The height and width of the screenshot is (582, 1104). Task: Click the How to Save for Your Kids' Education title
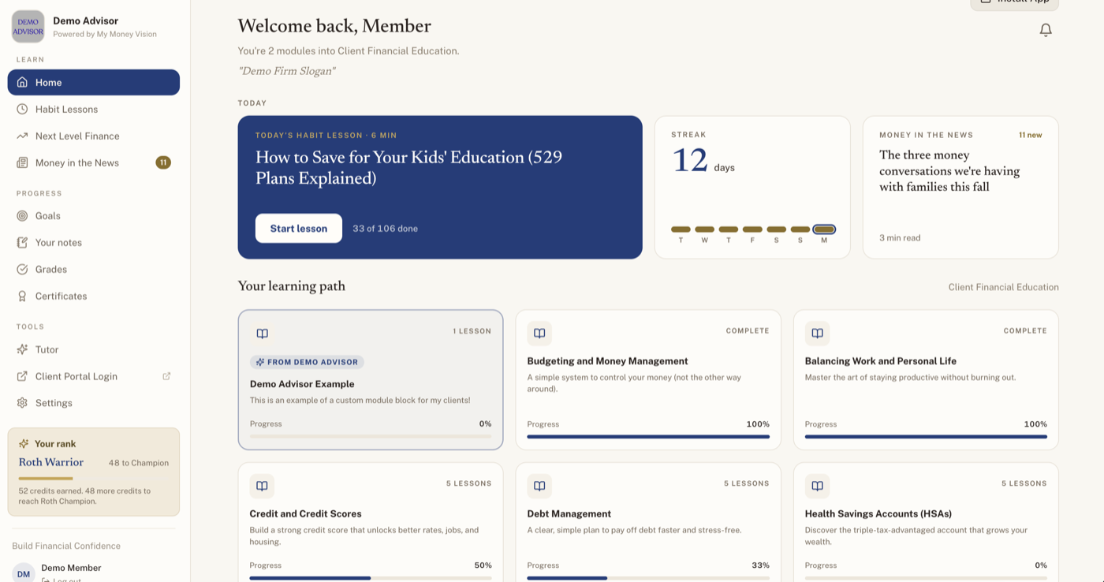[x=408, y=167]
